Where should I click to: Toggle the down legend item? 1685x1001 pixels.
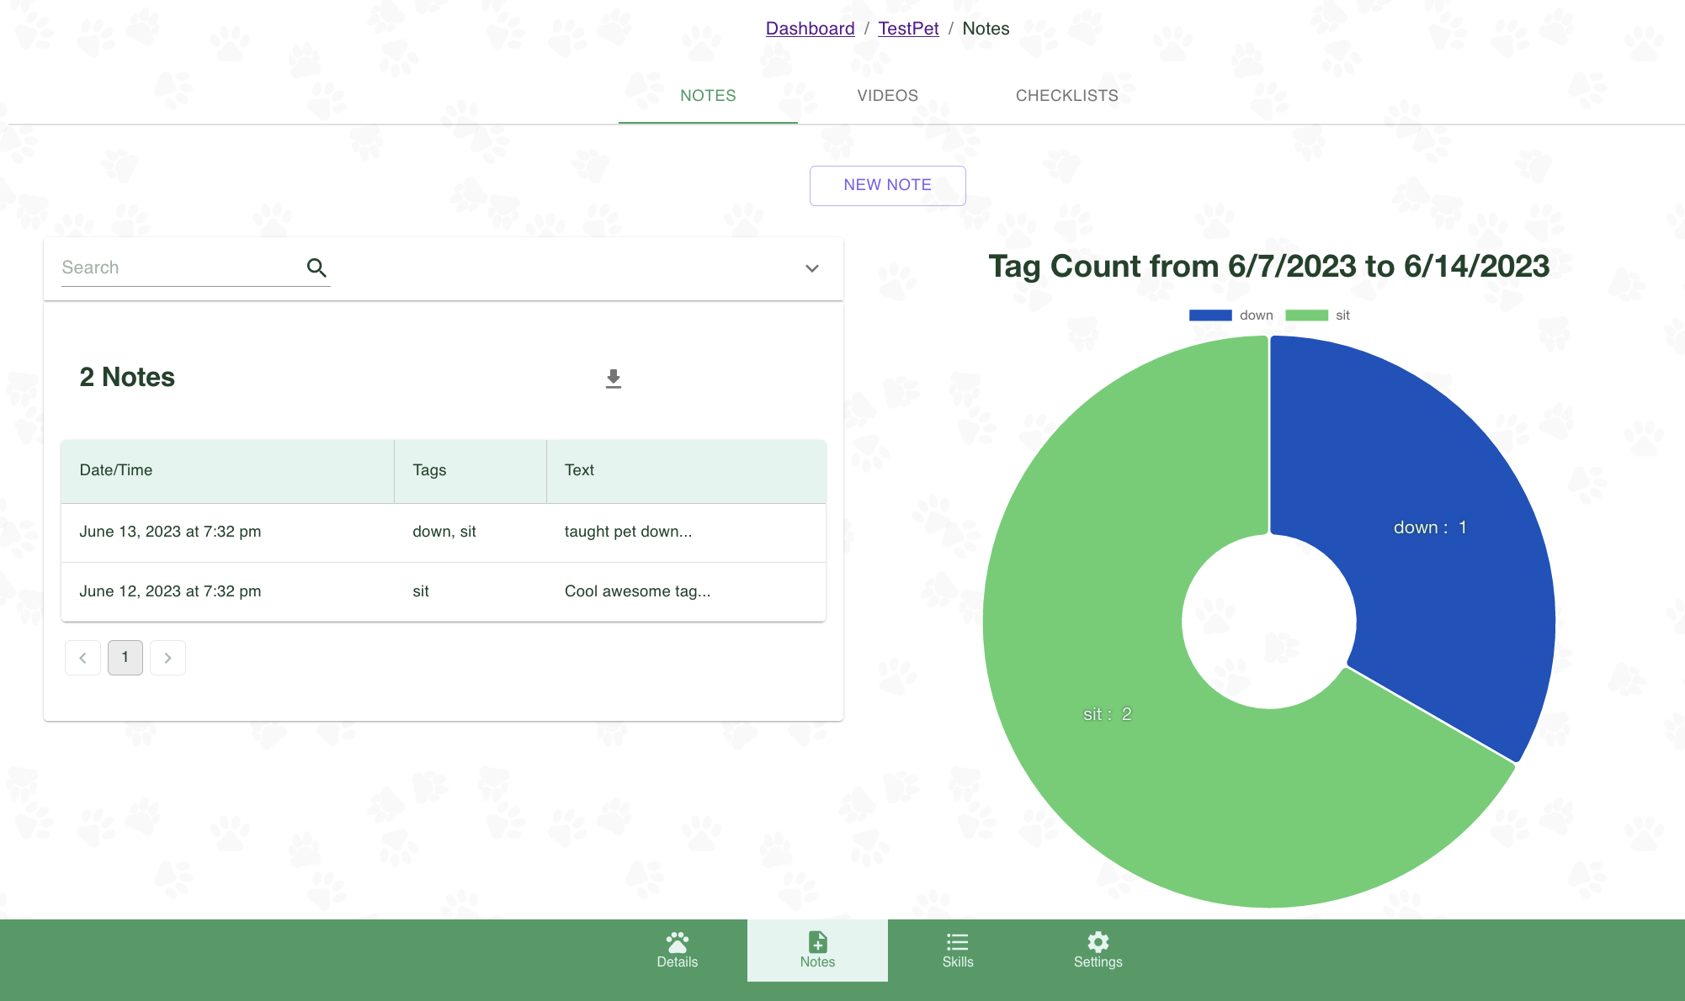pos(1231,315)
